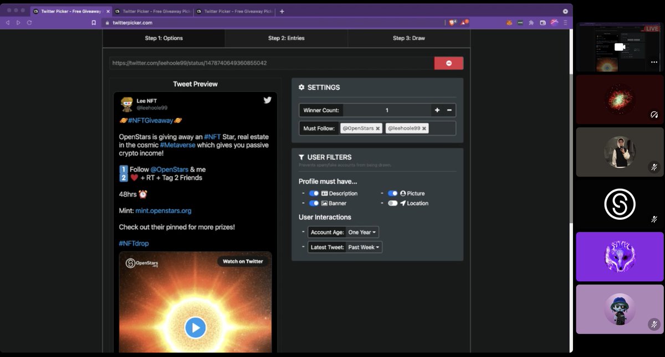Click the LIVE badge on stream thumbnail

coord(652,29)
